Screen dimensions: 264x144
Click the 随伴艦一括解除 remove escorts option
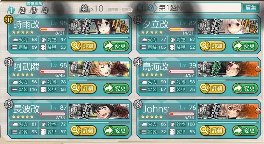(120, 10)
